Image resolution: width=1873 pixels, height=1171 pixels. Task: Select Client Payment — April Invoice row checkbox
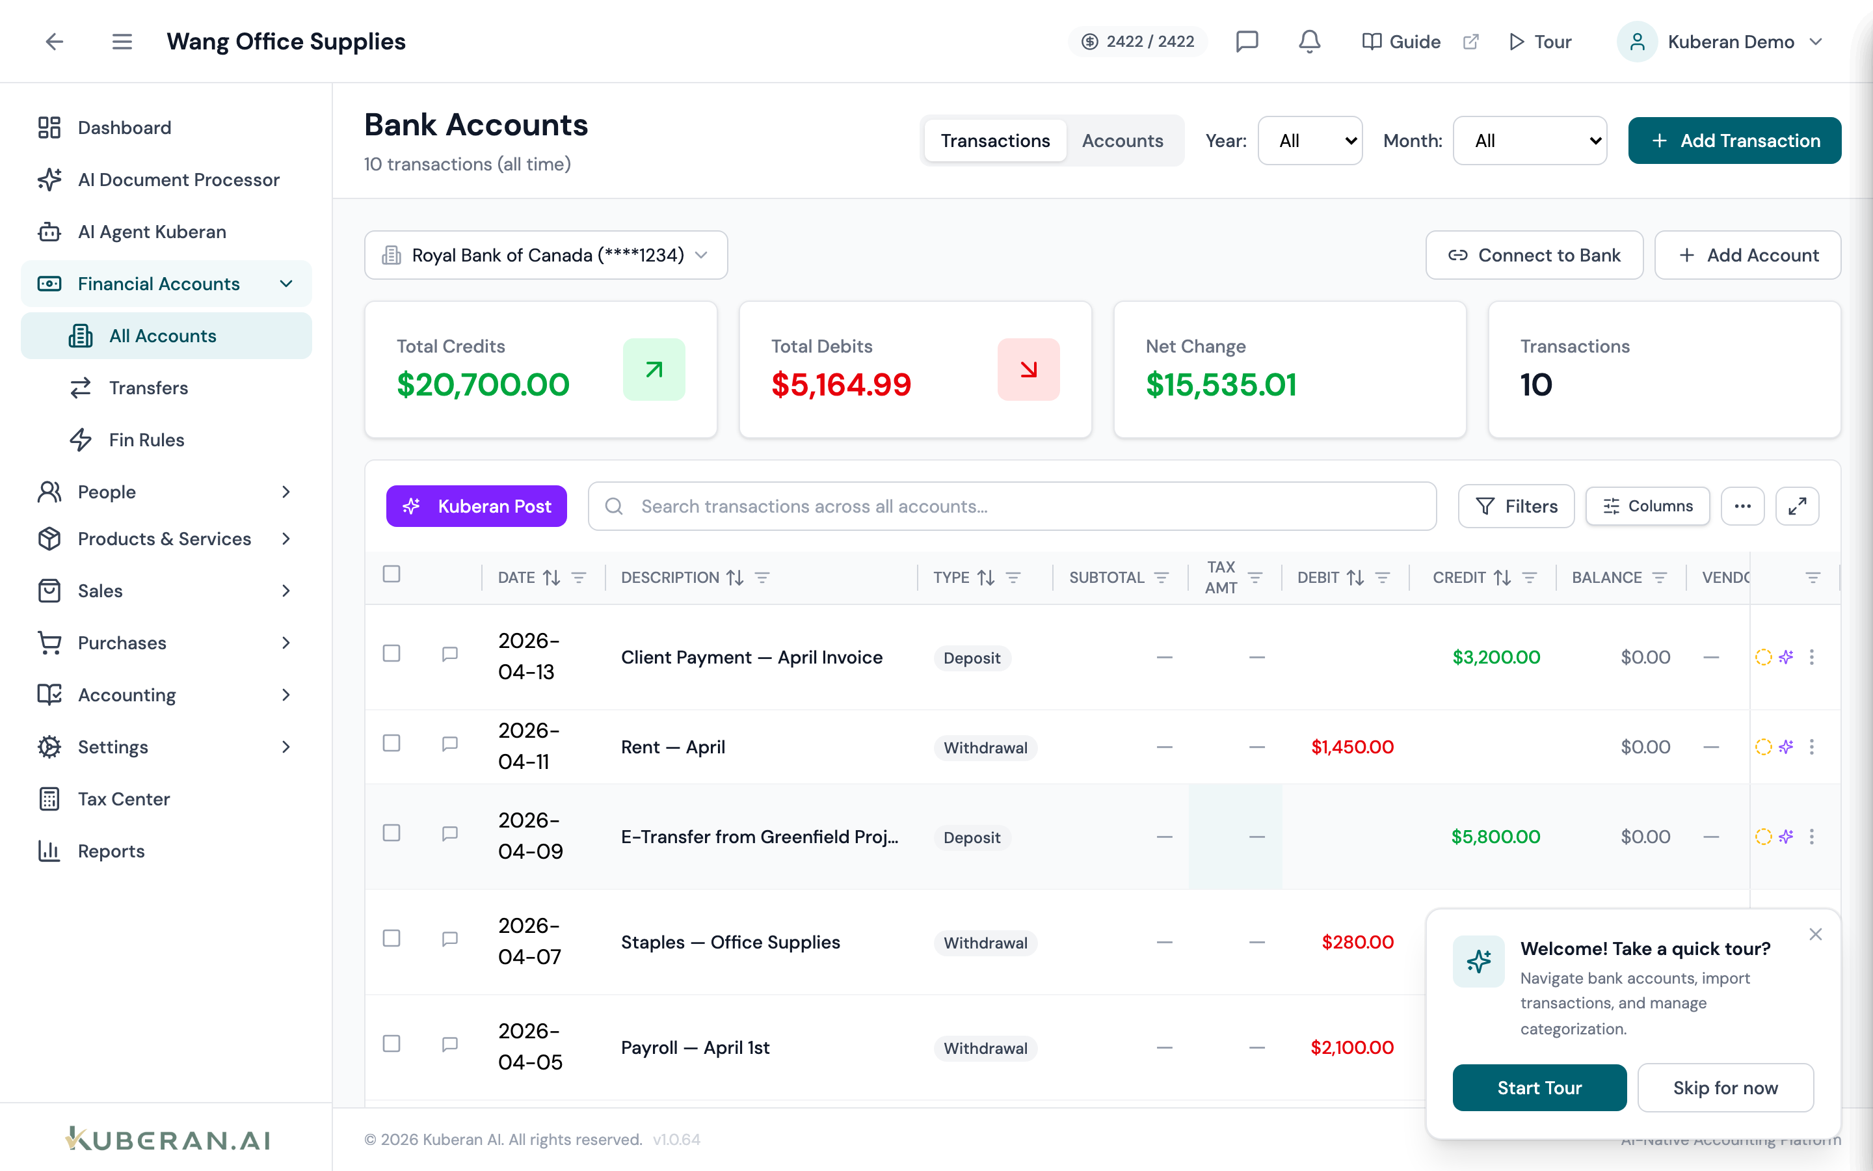(x=392, y=653)
